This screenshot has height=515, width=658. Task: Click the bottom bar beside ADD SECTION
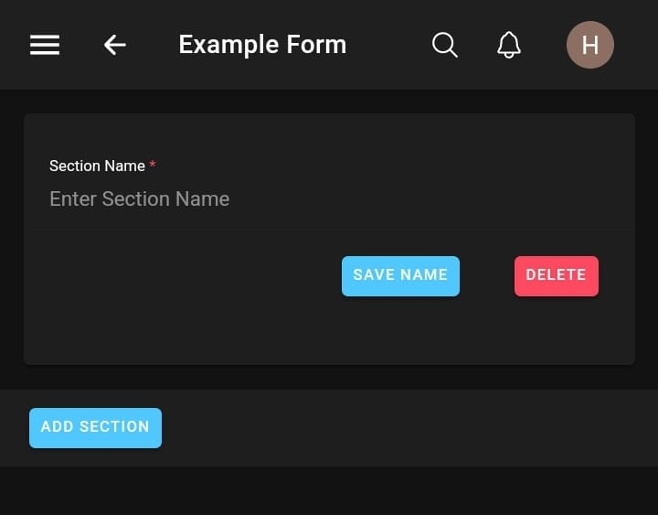pos(411,428)
